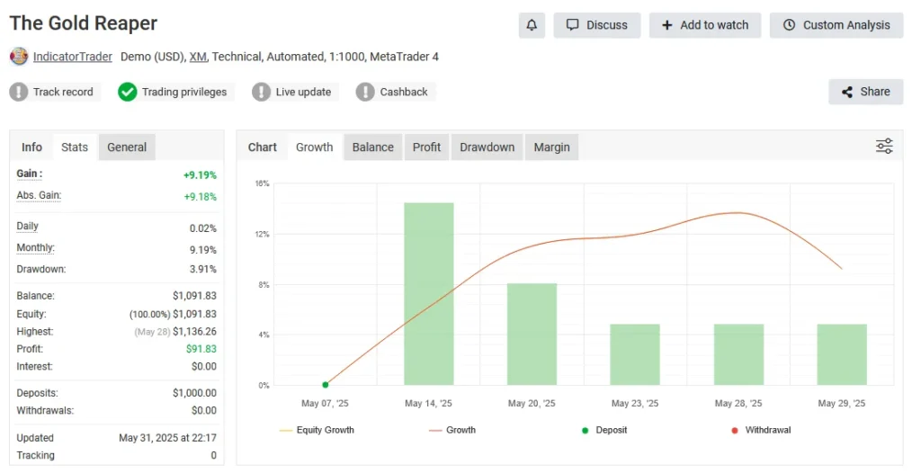Screen dimensions: 921x473
Task: Click the green Trading privileges checkmark icon
Action: coord(127,92)
